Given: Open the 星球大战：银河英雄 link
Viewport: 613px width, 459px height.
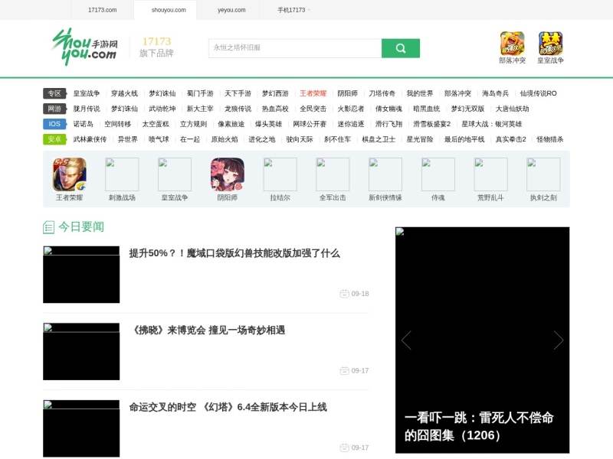Looking at the screenshot, I should pyautogui.click(x=491, y=124).
